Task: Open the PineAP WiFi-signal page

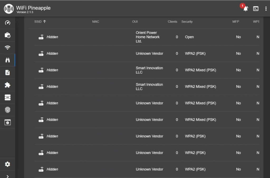Action: coord(8,48)
